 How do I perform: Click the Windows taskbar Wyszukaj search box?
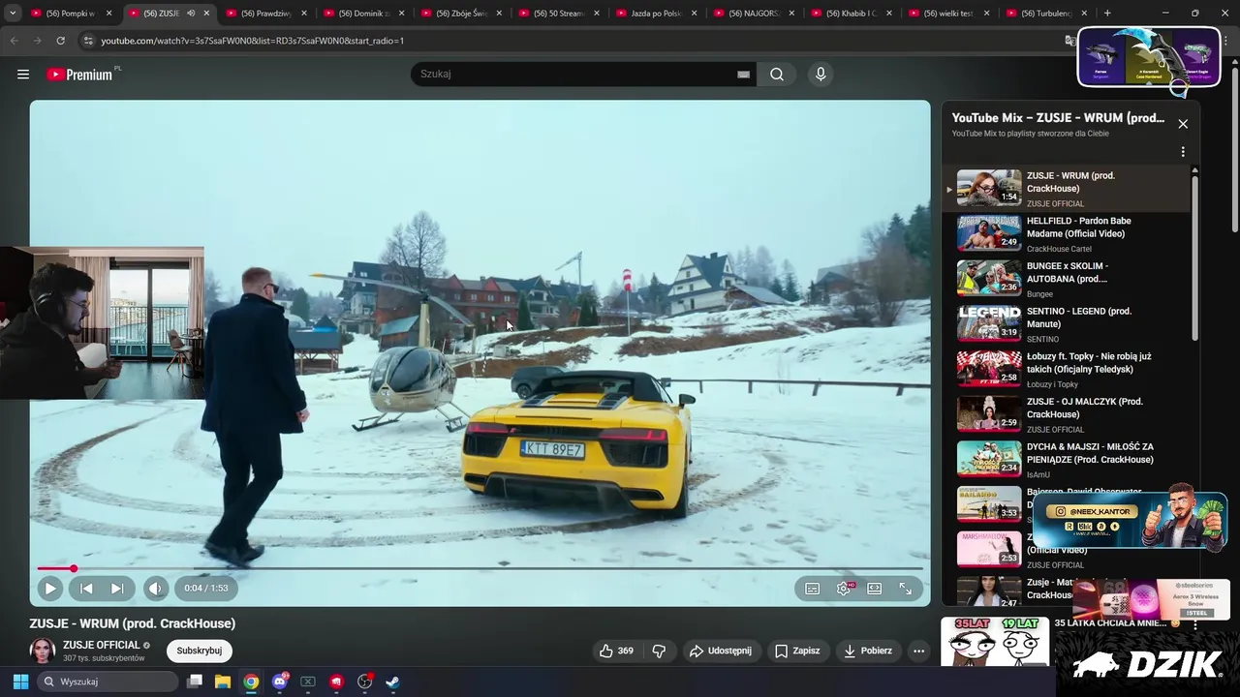pyautogui.click(x=108, y=682)
